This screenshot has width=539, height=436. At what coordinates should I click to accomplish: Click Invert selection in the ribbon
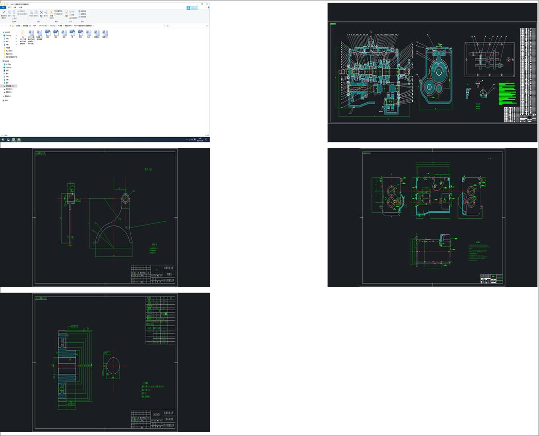click(83, 17)
